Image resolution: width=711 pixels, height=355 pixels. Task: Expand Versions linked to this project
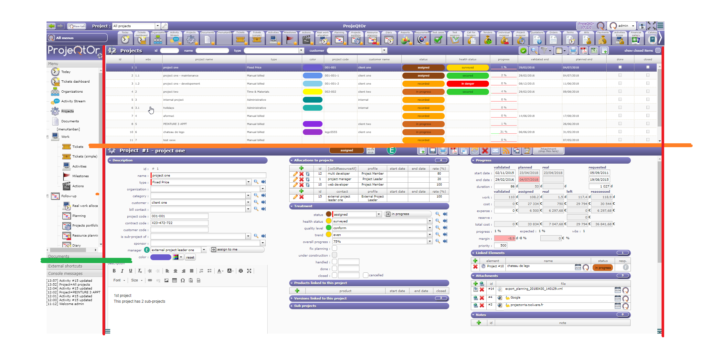[x=369, y=299]
